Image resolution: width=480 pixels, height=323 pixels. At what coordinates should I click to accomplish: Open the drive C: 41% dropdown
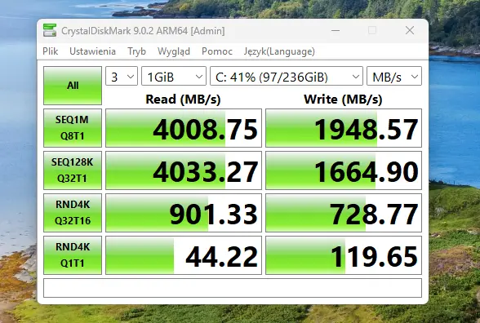coord(287,76)
